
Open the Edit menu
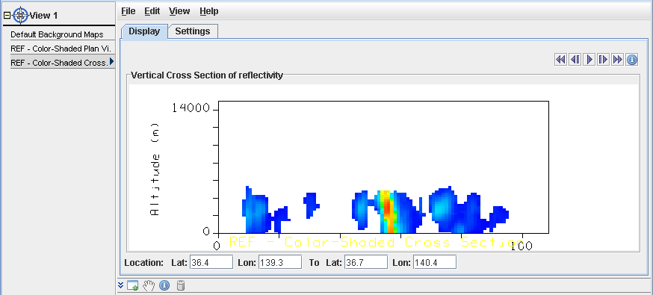point(152,11)
